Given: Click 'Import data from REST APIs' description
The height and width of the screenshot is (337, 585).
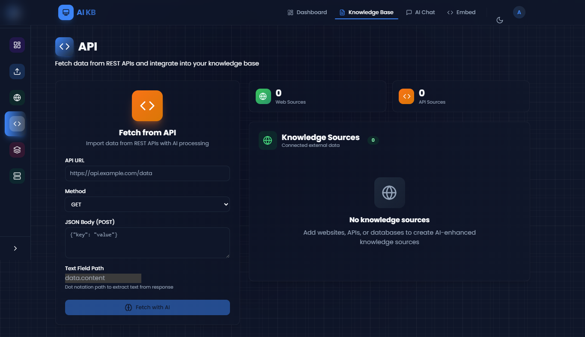Looking at the screenshot, I should point(147,143).
